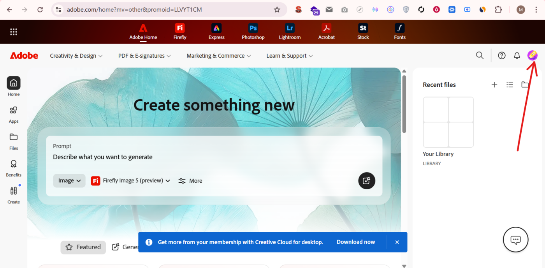Launch Adobe Firefly
This screenshot has width=545, height=268.
point(179,31)
